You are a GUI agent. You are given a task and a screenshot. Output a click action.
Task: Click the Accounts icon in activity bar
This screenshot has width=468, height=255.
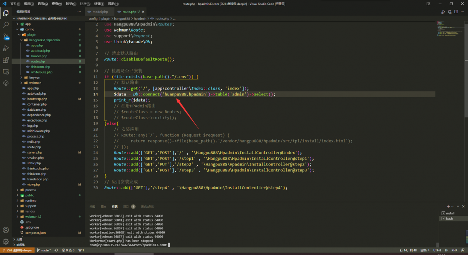click(6, 230)
